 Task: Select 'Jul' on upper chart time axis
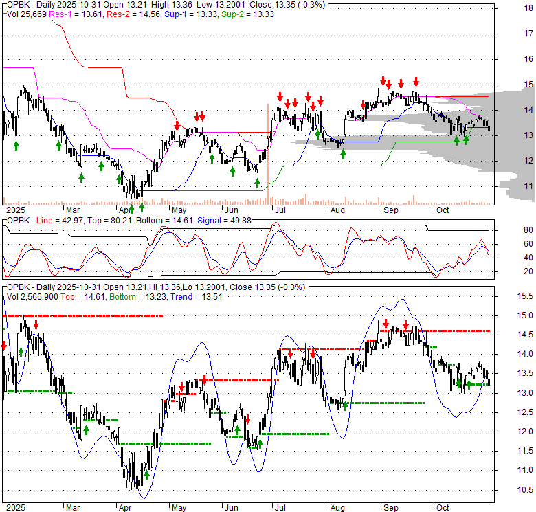[x=280, y=210]
